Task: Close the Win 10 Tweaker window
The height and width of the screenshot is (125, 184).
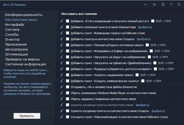Action: click(x=179, y=5)
